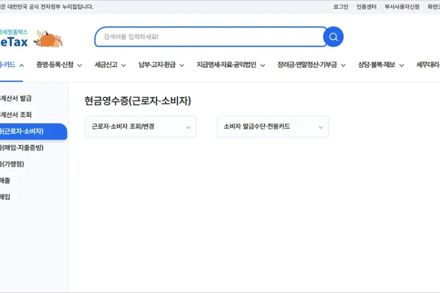This screenshot has width=440, height=293.
Task: Expand the chevron next to 세금신고
Action: point(123,65)
